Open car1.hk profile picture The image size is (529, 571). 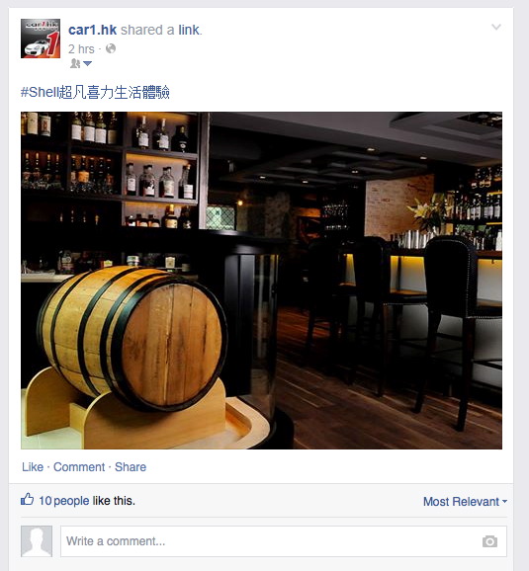click(x=41, y=39)
